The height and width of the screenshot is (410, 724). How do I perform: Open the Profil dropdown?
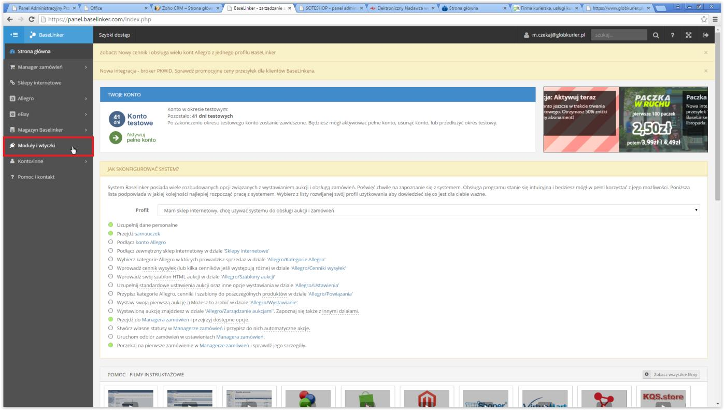click(429, 211)
